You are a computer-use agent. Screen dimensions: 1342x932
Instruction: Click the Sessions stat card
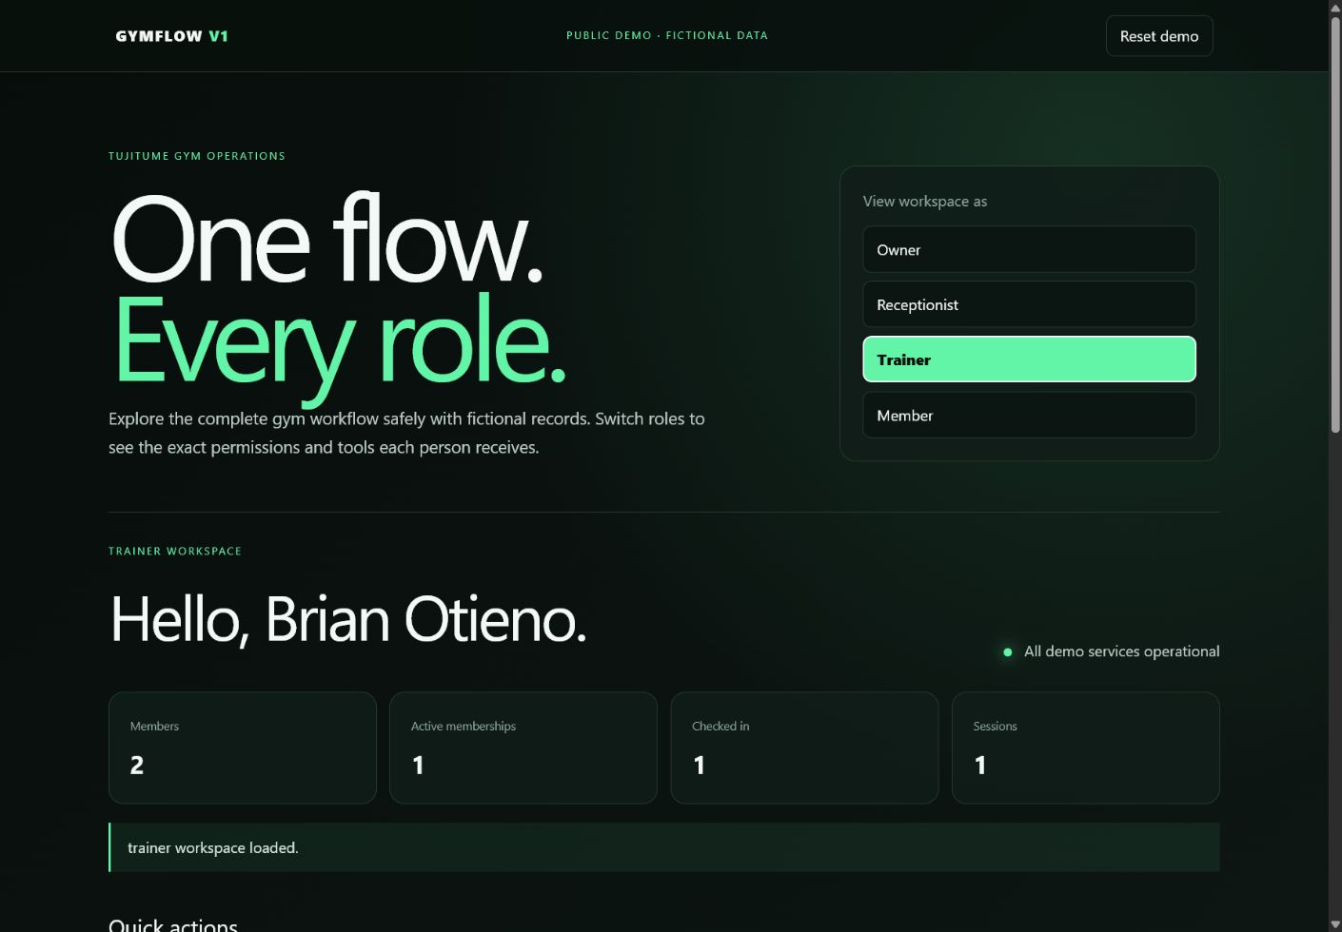[1085, 748]
